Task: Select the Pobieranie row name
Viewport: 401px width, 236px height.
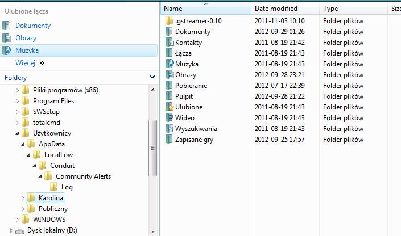Action: [x=191, y=86]
